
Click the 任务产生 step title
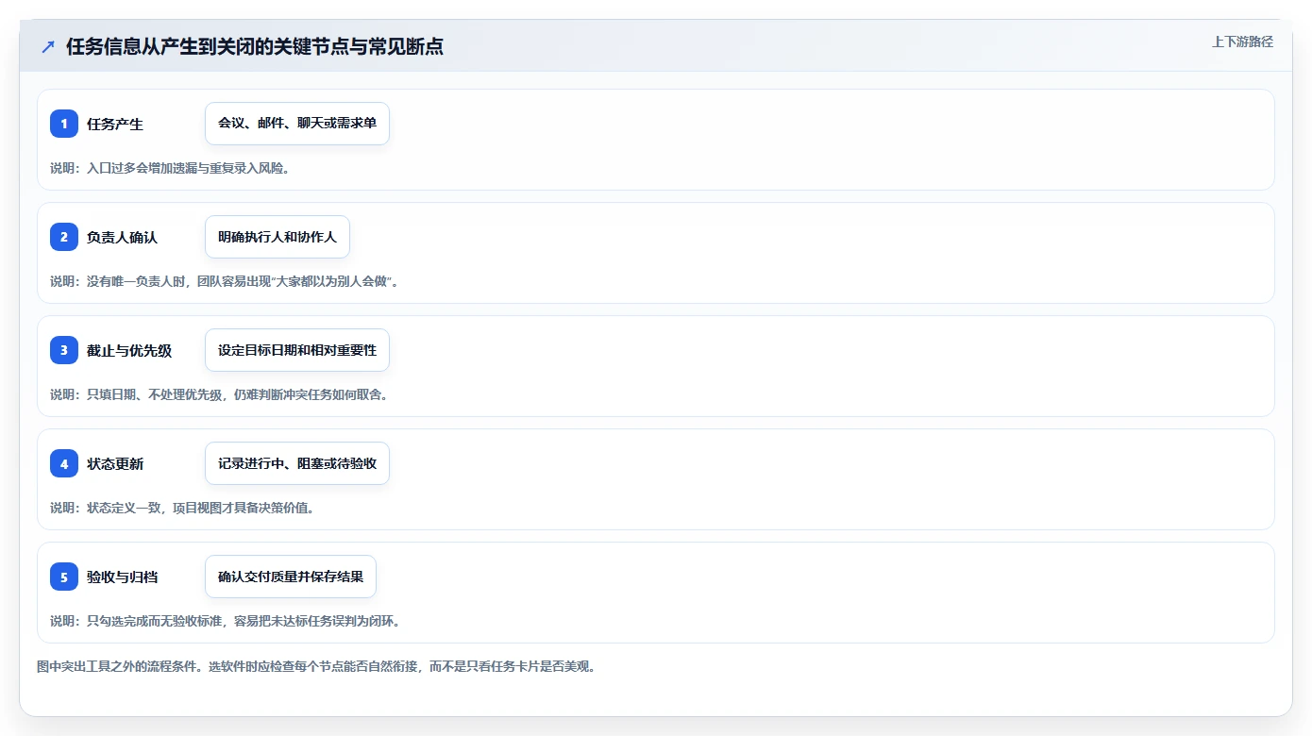[x=115, y=124]
